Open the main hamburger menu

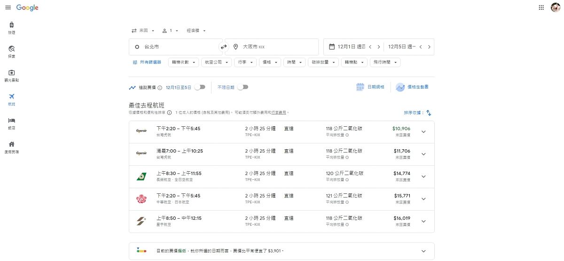8,8
